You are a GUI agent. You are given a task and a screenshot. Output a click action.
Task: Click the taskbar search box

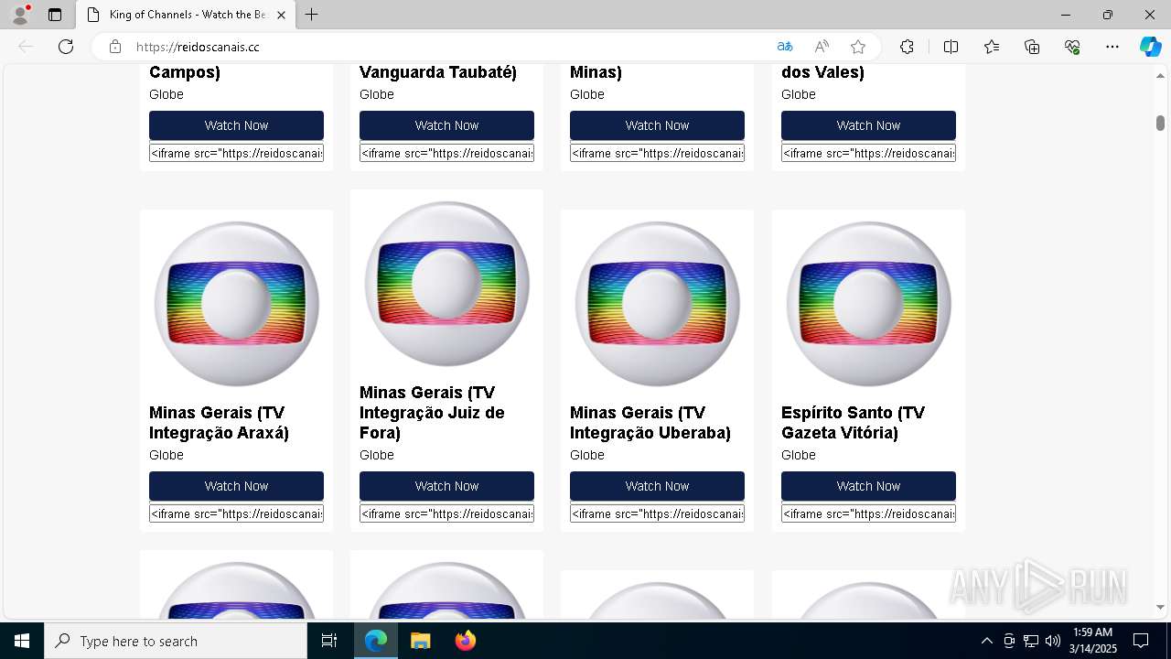coord(176,641)
